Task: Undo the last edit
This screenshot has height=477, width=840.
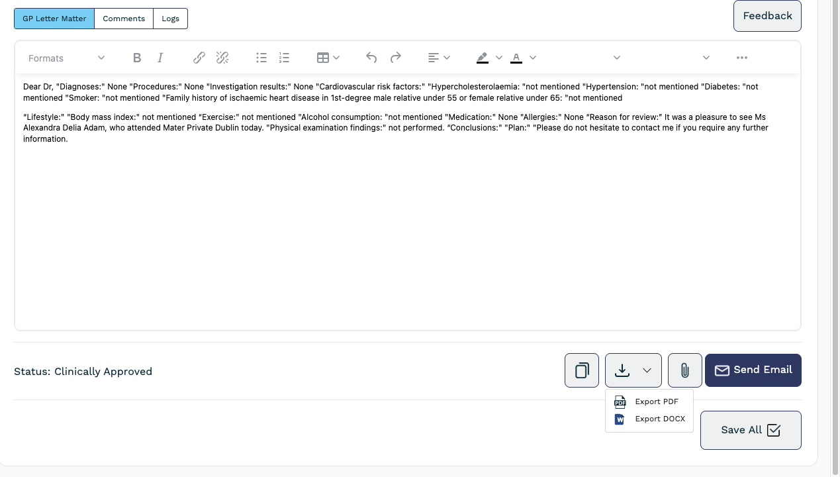Action: coord(371,58)
